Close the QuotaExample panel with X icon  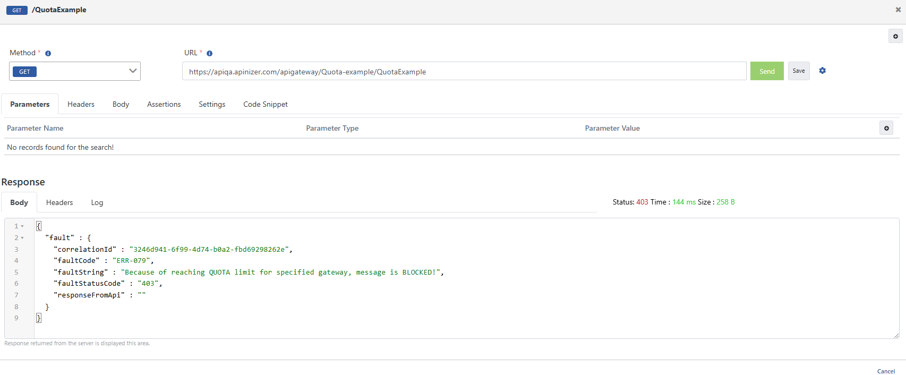point(898,10)
